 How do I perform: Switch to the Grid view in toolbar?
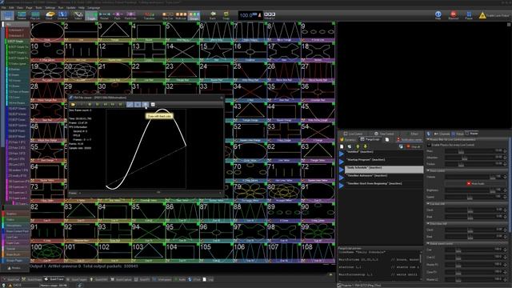pos(7,15)
